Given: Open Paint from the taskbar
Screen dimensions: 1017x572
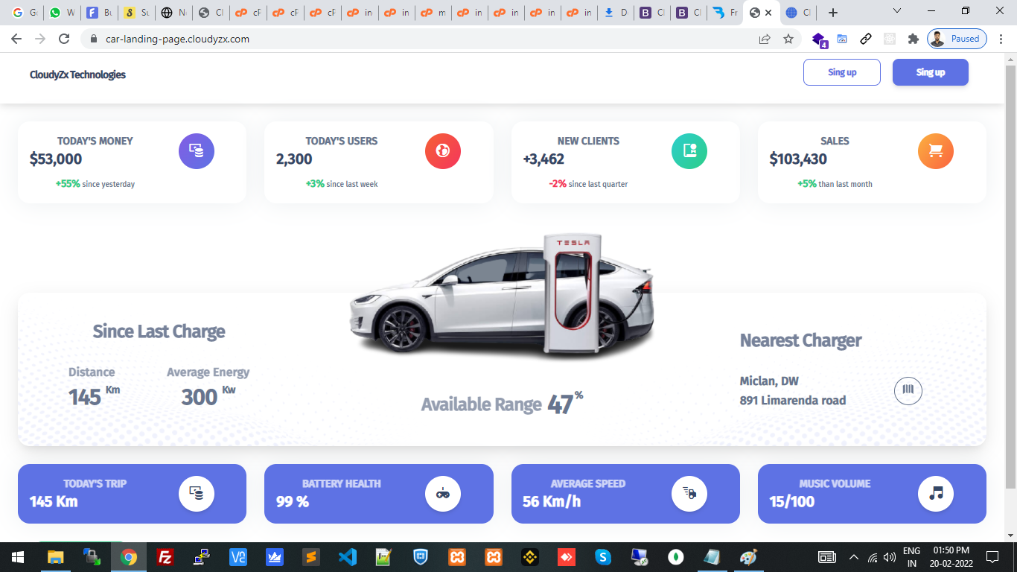Looking at the screenshot, I should [x=748, y=557].
